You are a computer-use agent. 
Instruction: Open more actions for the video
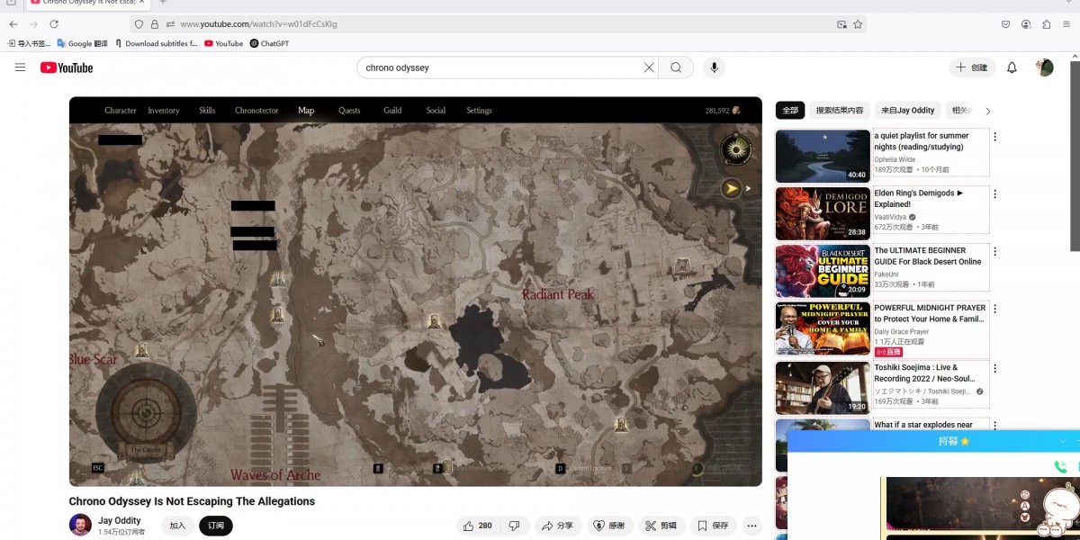pyautogui.click(x=751, y=526)
